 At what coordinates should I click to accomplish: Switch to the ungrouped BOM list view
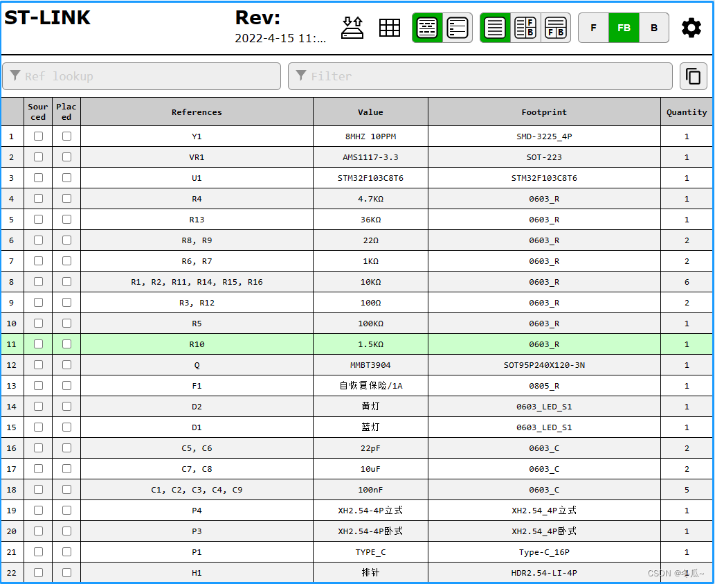(458, 28)
